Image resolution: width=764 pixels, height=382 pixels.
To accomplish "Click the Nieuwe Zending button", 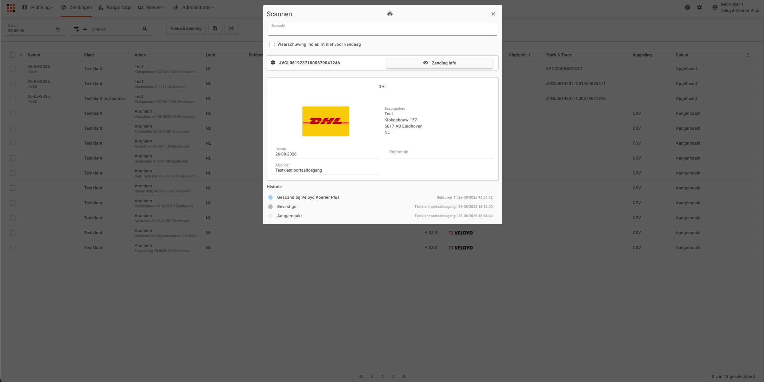I will (186, 28).
